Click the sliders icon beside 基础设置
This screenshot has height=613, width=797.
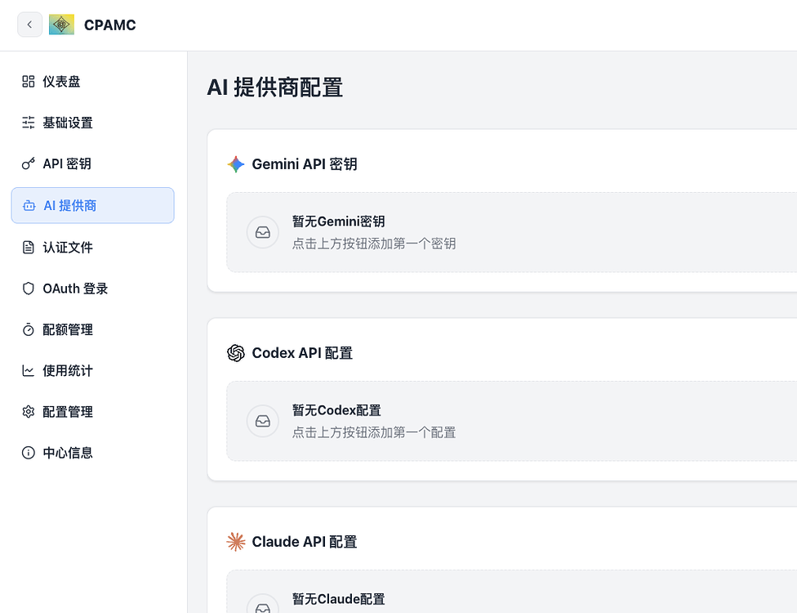tap(29, 123)
